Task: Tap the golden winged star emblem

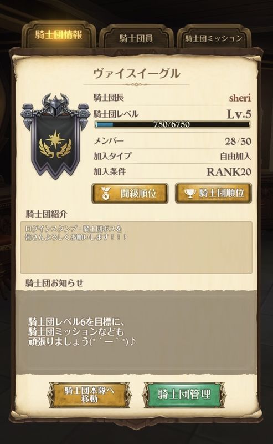Action: 56,145
